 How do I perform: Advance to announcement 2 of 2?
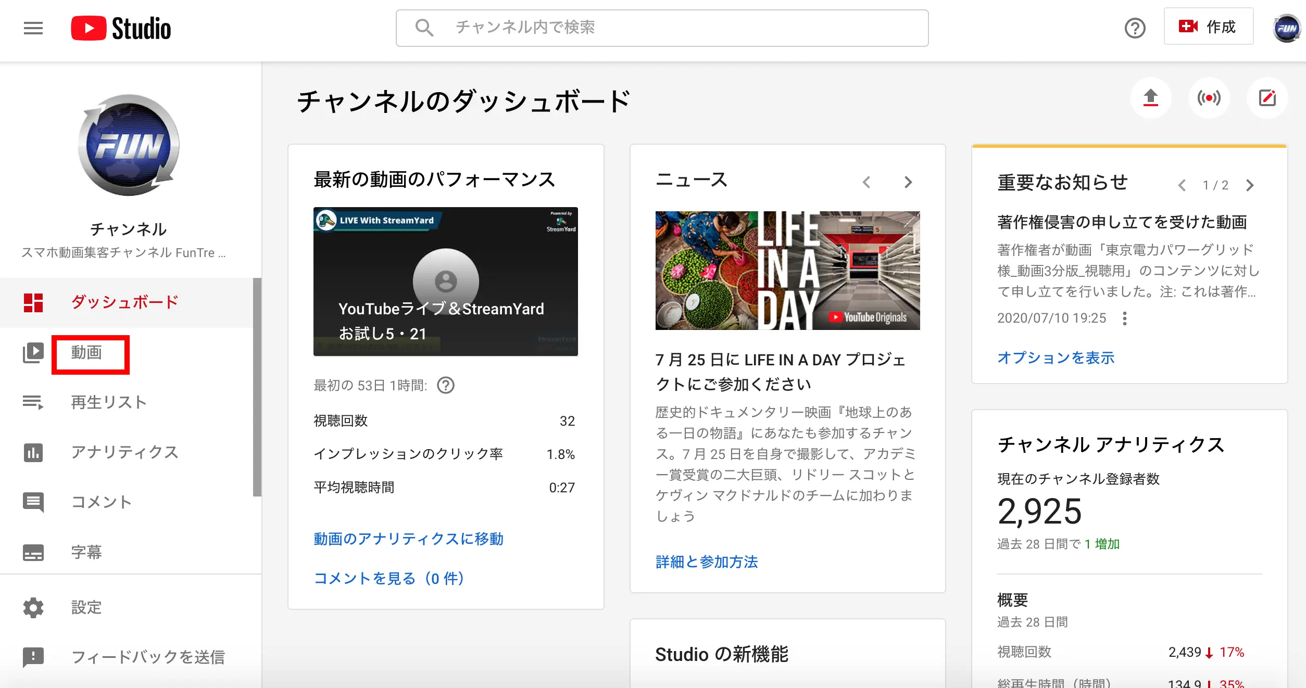(1250, 185)
